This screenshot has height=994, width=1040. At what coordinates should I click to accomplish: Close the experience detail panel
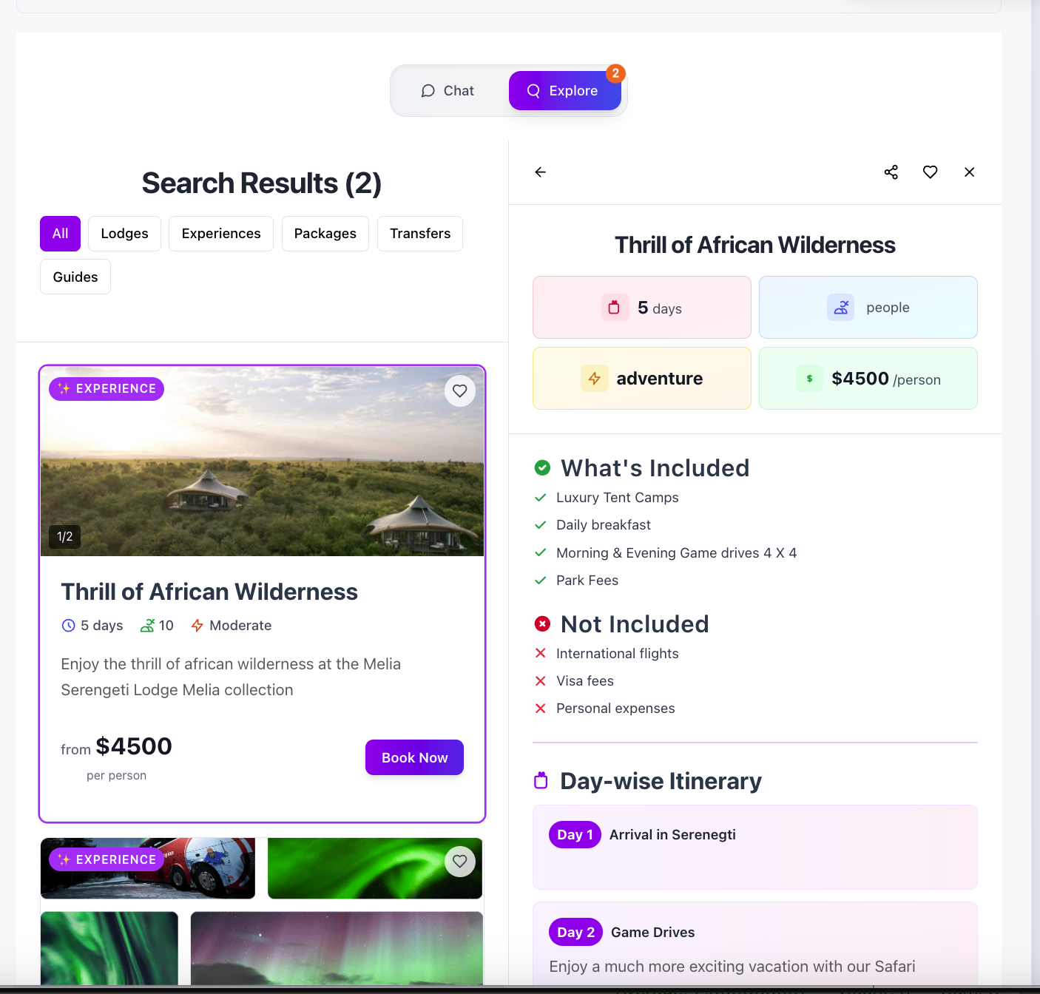point(969,172)
